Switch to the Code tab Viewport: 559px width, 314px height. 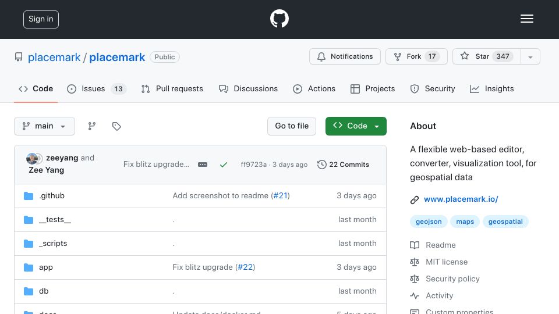pyautogui.click(x=36, y=88)
